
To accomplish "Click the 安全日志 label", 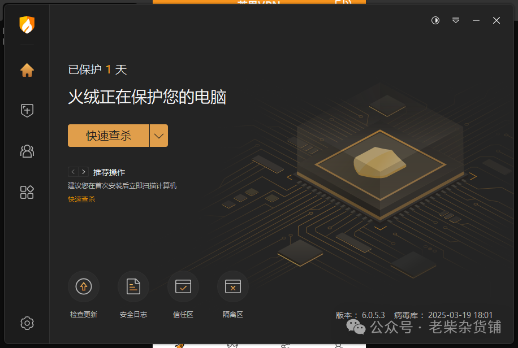I will coord(133,314).
